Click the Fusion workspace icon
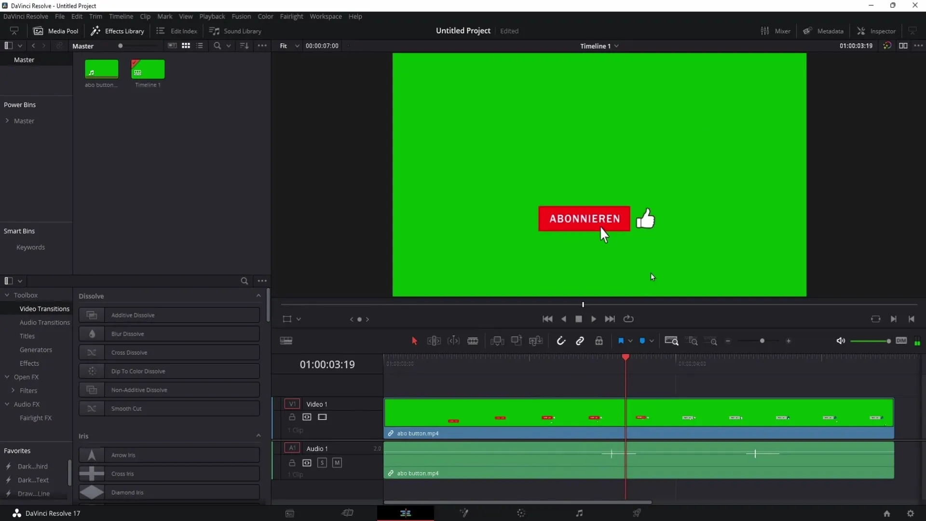 (463, 513)
